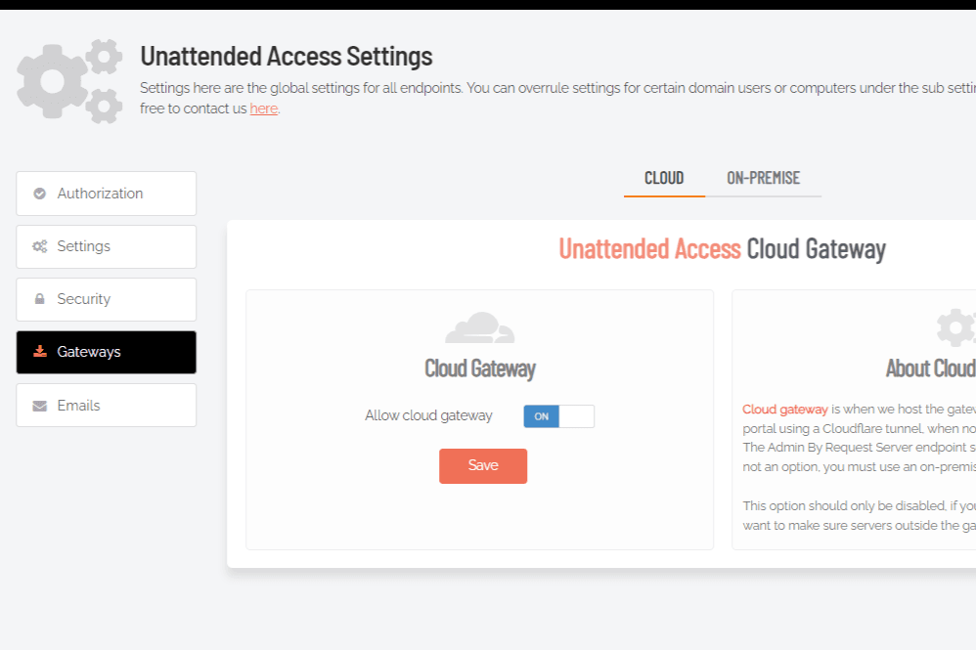Click the Authorization checkmark icon
This screenshot has width=976, height=650.
pos(40,194)
